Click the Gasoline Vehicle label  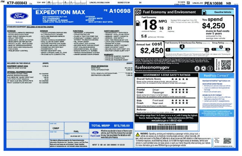pyautogui.click(x=223, y=12)
